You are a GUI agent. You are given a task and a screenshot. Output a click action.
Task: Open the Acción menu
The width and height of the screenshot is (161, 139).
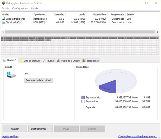(x=5, y=8)
